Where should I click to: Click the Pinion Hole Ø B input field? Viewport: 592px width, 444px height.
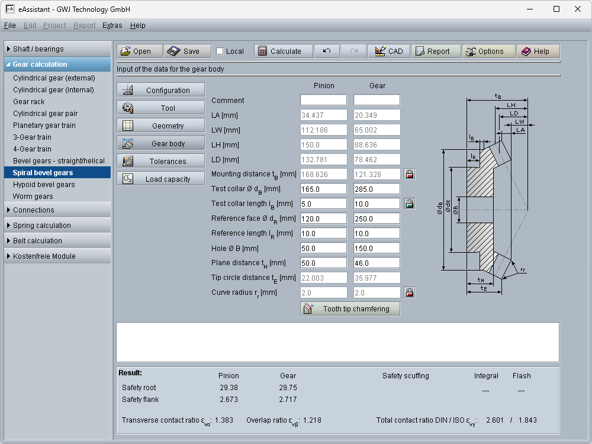coord(323,248)
